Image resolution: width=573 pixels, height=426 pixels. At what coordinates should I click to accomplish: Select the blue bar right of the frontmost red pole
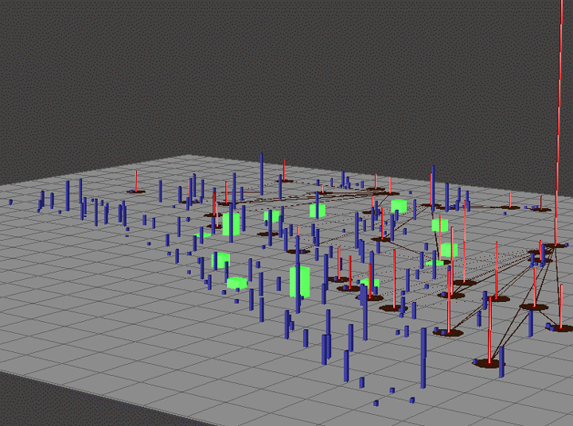(501, 362)
